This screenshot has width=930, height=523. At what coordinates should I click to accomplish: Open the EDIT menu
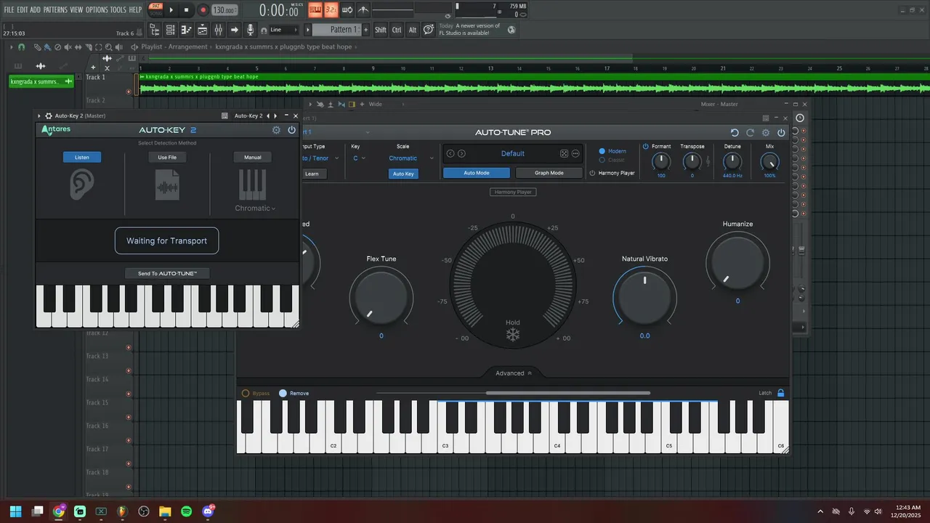tap(22, 9)
